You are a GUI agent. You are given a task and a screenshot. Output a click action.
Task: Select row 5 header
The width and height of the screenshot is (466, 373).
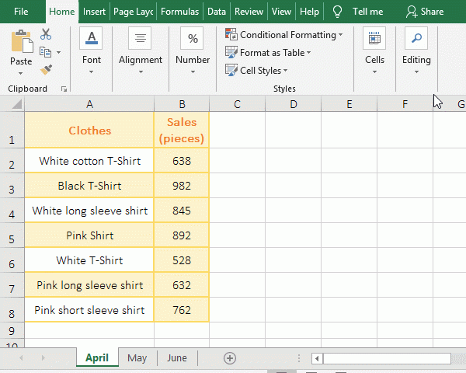(12, 235)
